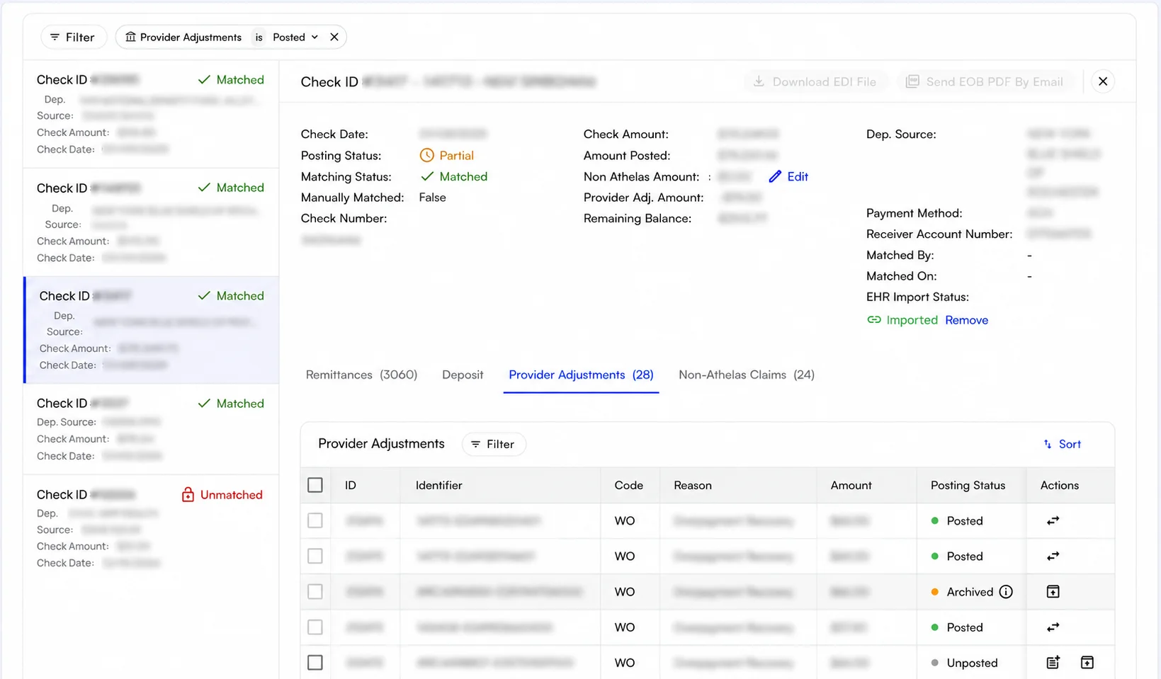
Task: Click the Reason column header
Action: click(x=692, y=485)
